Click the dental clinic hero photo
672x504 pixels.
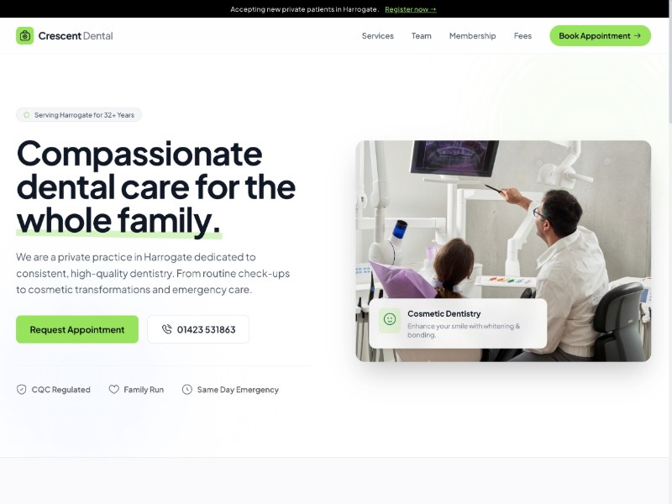503,251
